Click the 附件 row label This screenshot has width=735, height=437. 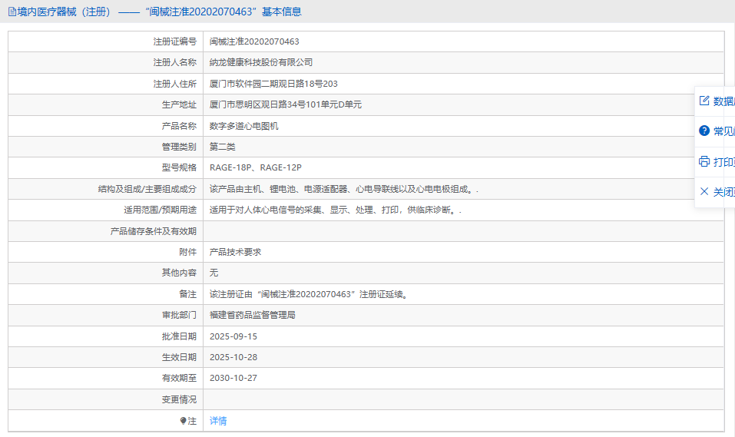188,252
